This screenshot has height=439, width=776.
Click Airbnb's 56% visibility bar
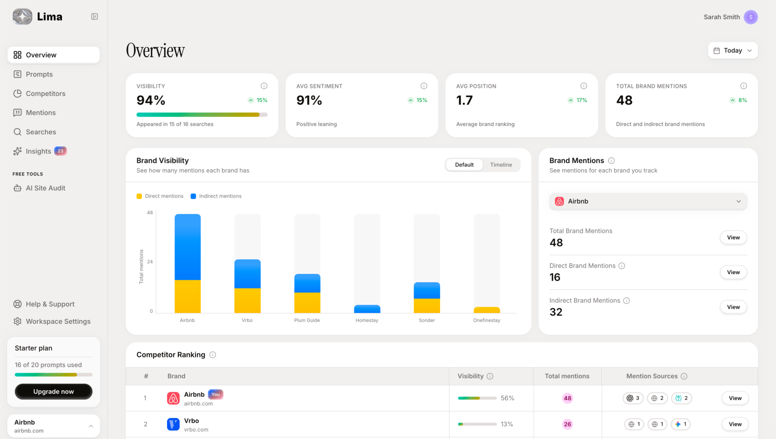477,398
